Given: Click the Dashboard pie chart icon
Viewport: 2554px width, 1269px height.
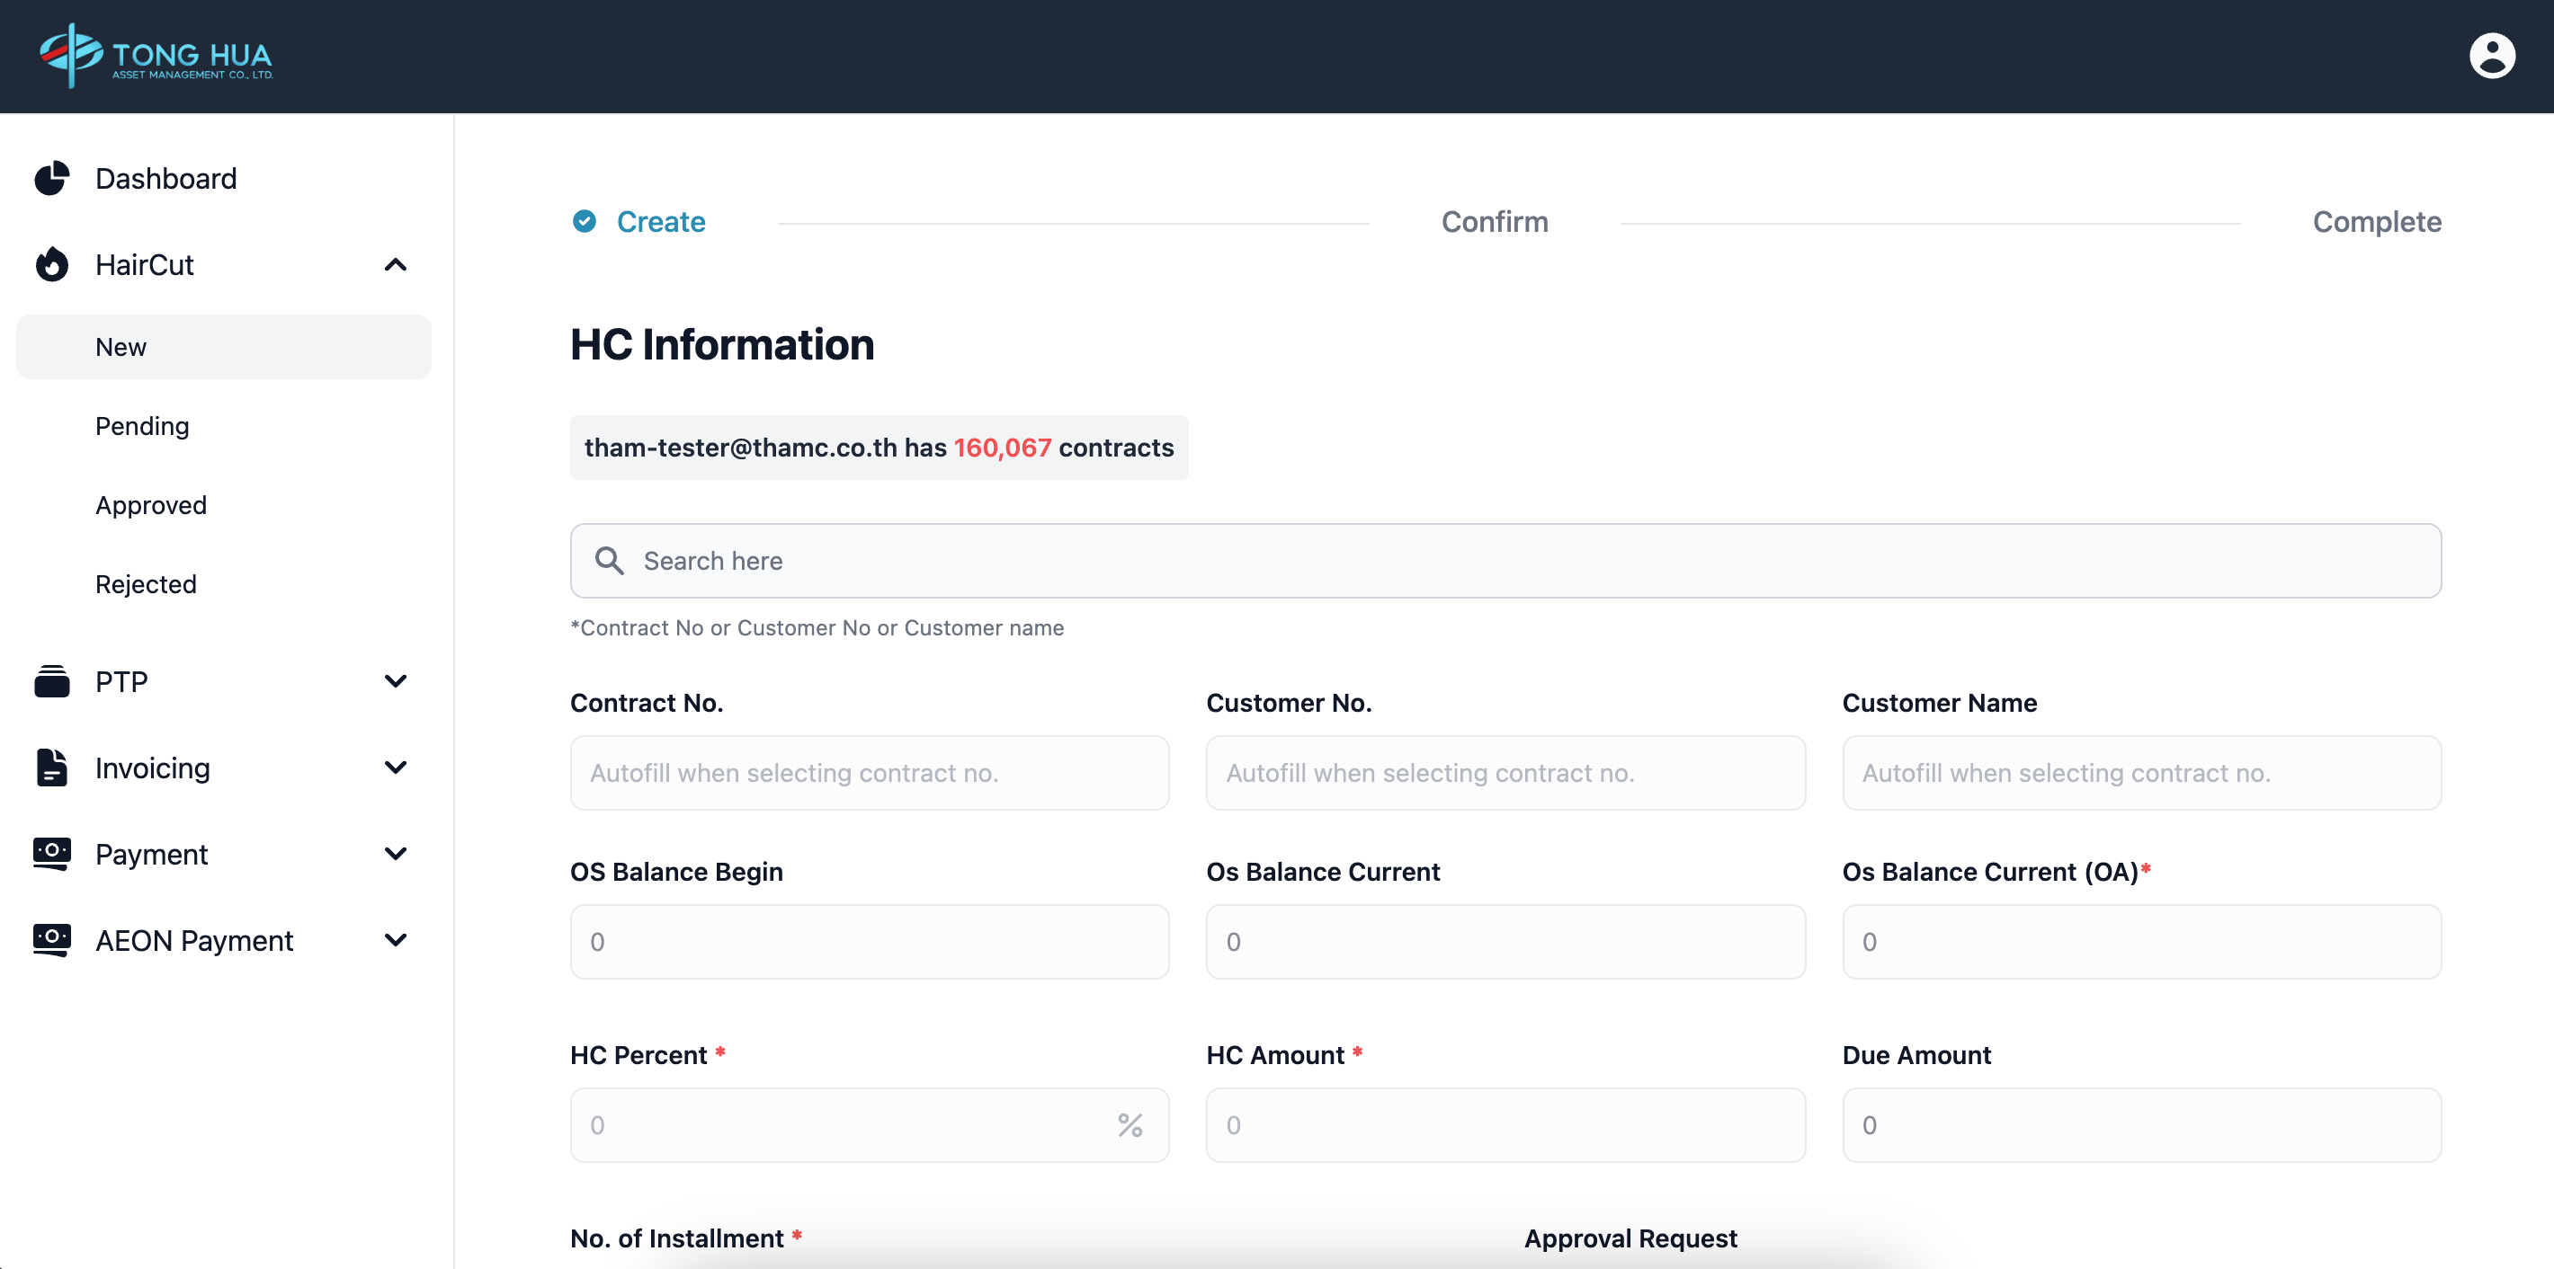Looking at the screenshot, I should (51, 178).
